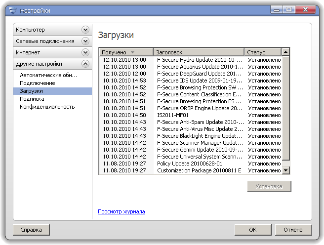Click the Интернет section header label
The height and width of the screenshot is (245, 324).
click(x=28, y=52)
